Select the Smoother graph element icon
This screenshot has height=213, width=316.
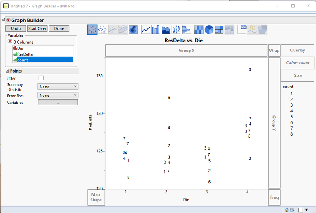tap(103, 30)
